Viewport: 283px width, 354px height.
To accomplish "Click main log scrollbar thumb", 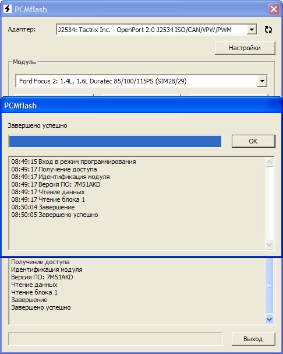I will click(270, 286).
